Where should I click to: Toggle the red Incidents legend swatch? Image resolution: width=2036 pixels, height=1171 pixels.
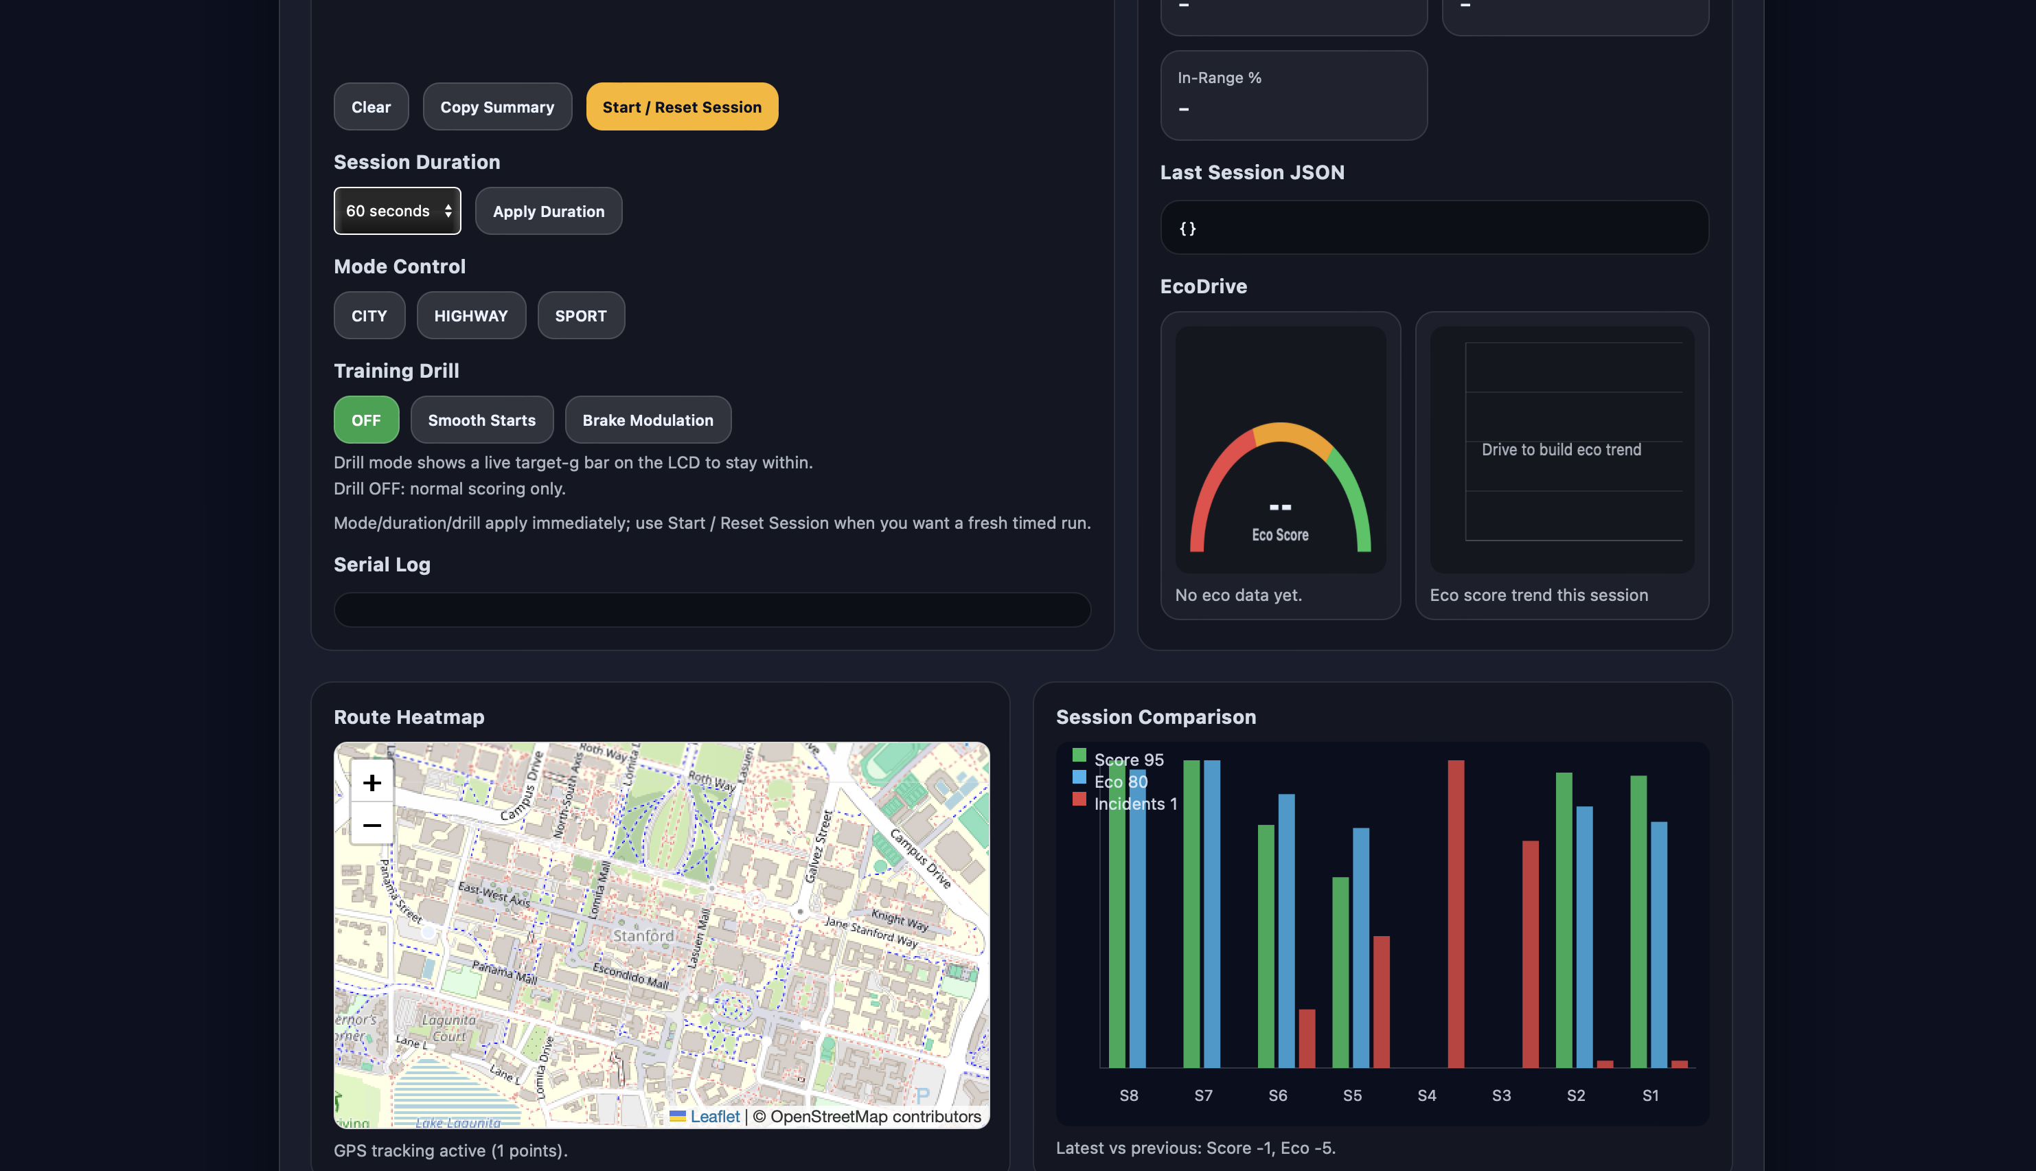[x=1079, y=799]
